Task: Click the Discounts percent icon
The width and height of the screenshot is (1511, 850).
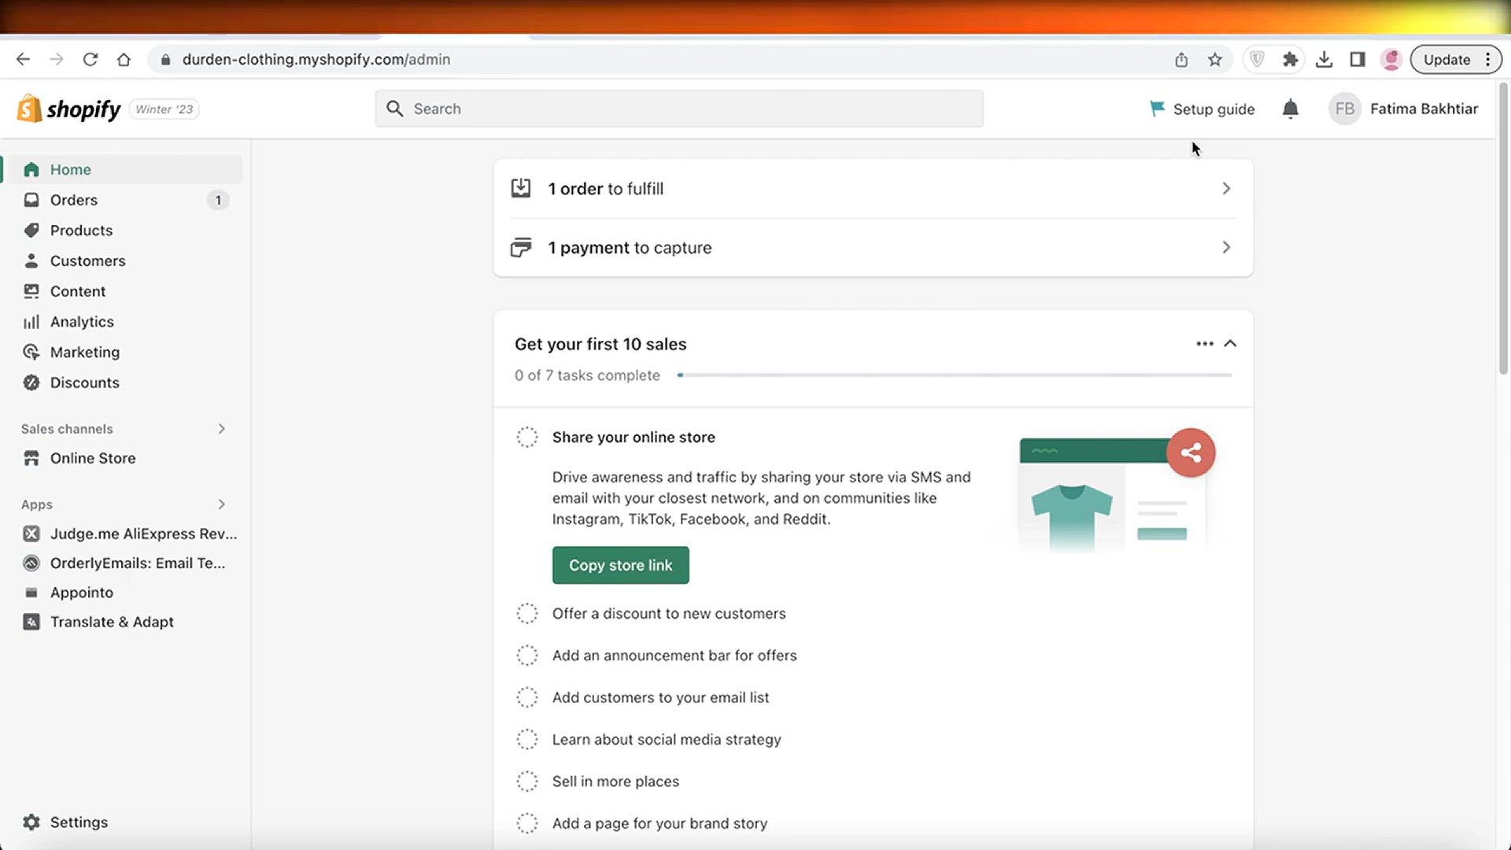Action: (31, 382)
